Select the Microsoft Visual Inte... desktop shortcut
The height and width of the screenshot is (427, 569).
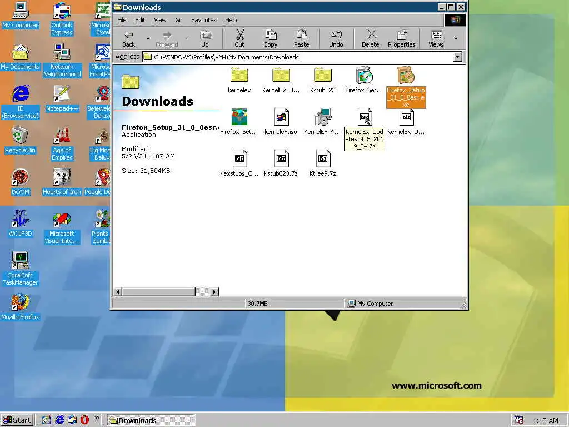[62, 227]
